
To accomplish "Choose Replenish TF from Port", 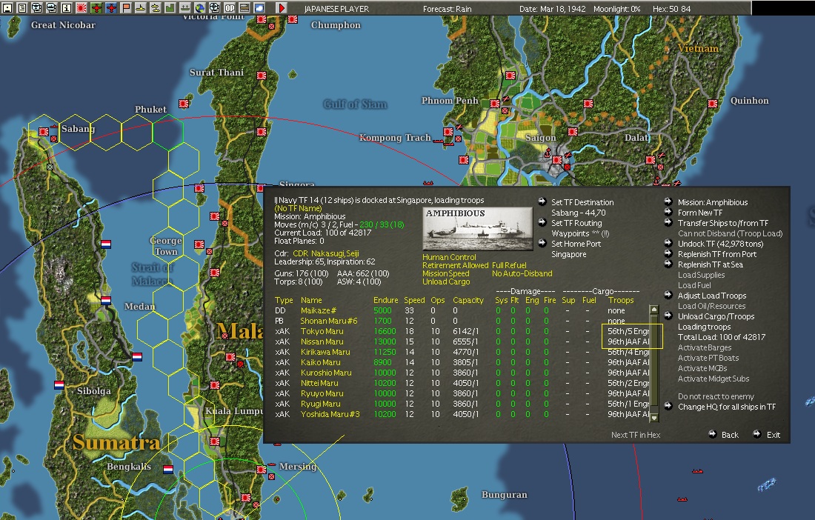I will [x=717, y=254].
